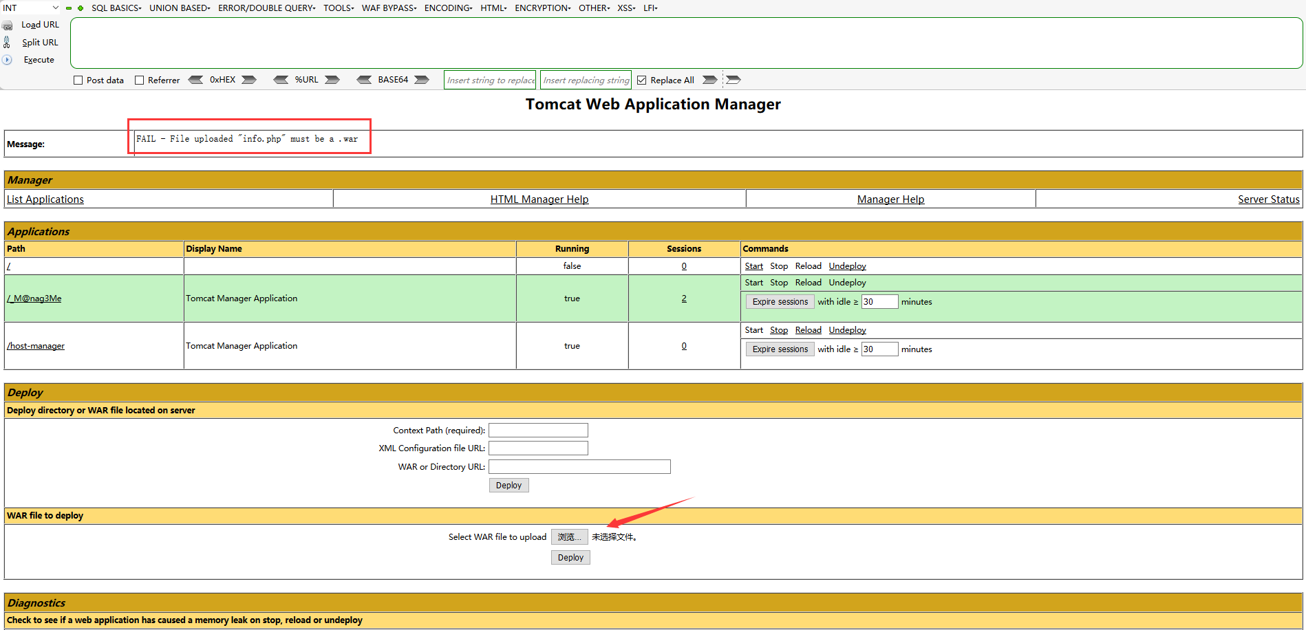Viewport: 1306px width, 630px height.
Task: Open the LFI menu in HackBar
Action: coord(650,8)
